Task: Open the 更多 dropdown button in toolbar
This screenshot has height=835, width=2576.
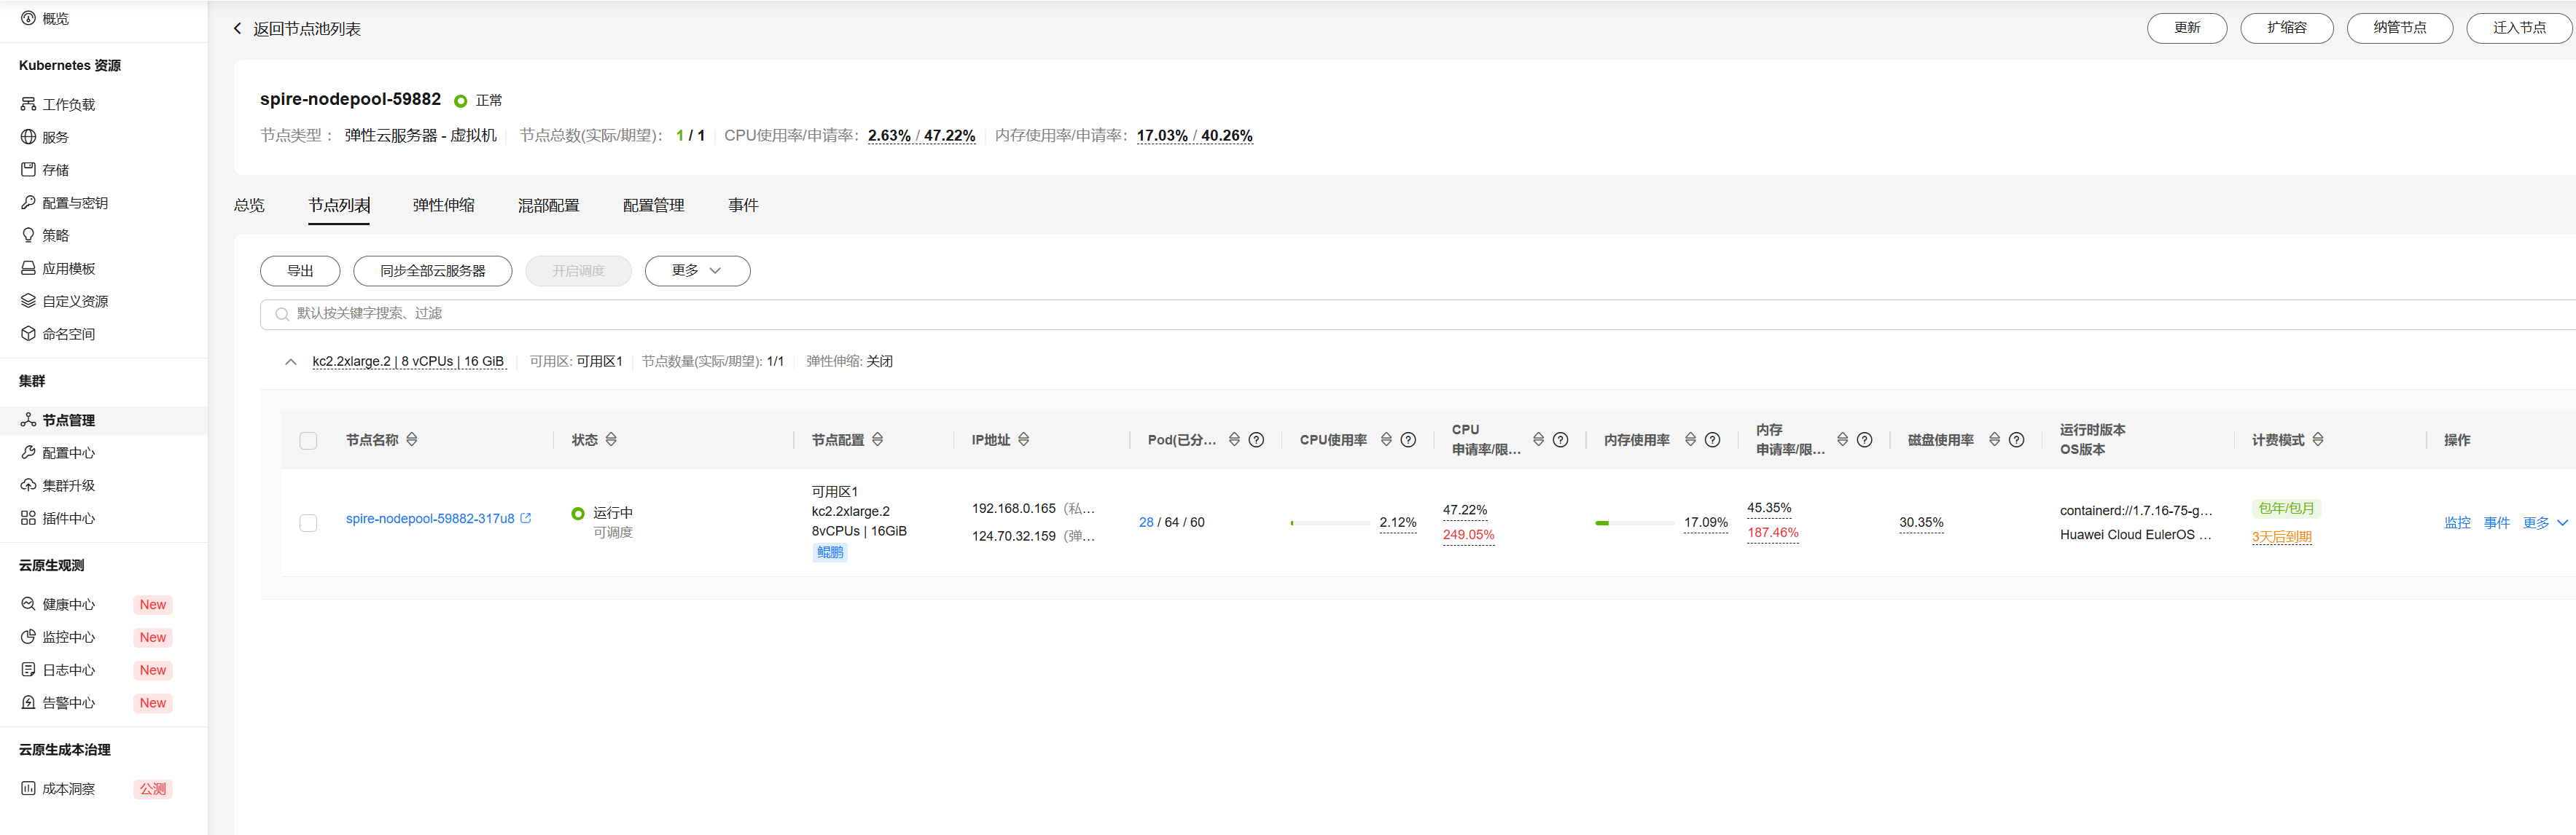Action: pyautogui.click(x=696, y=271)
